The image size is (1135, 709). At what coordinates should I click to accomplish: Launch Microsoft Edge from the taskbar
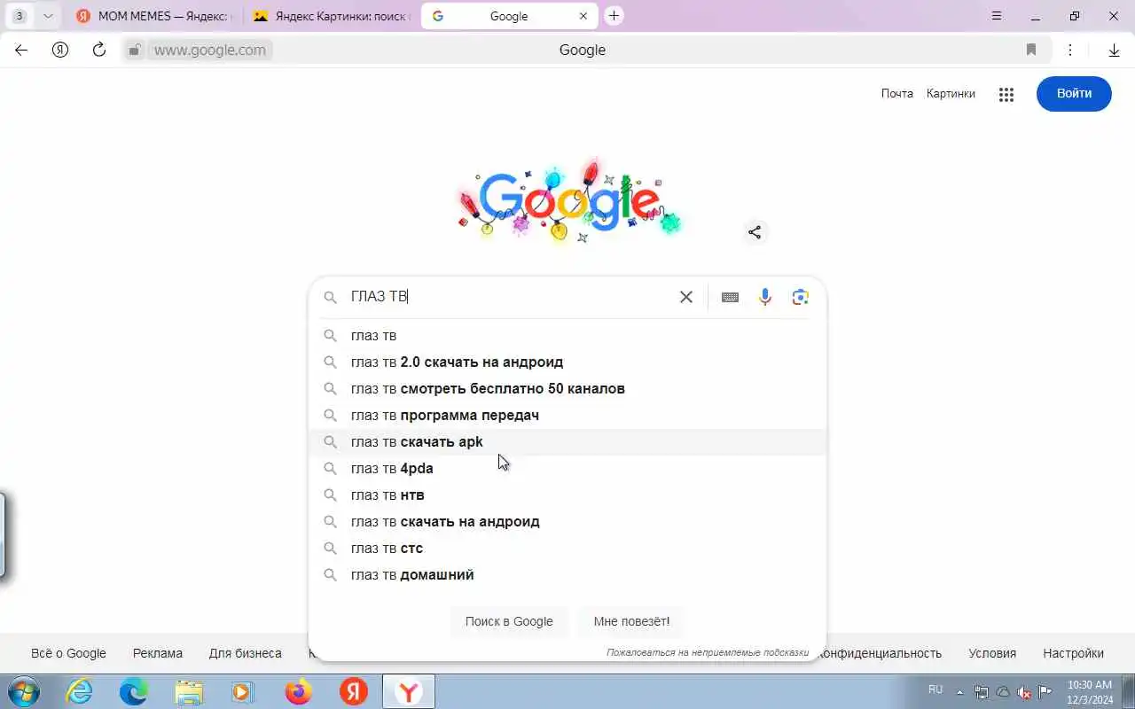(134, 691)
